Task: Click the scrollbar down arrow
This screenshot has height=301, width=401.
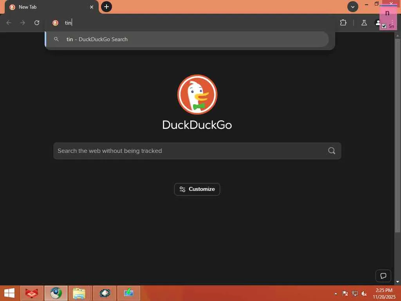Action: point(397,282)
